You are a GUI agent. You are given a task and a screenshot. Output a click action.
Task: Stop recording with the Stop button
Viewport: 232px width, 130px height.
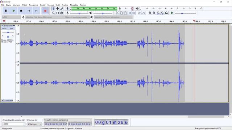21,11
